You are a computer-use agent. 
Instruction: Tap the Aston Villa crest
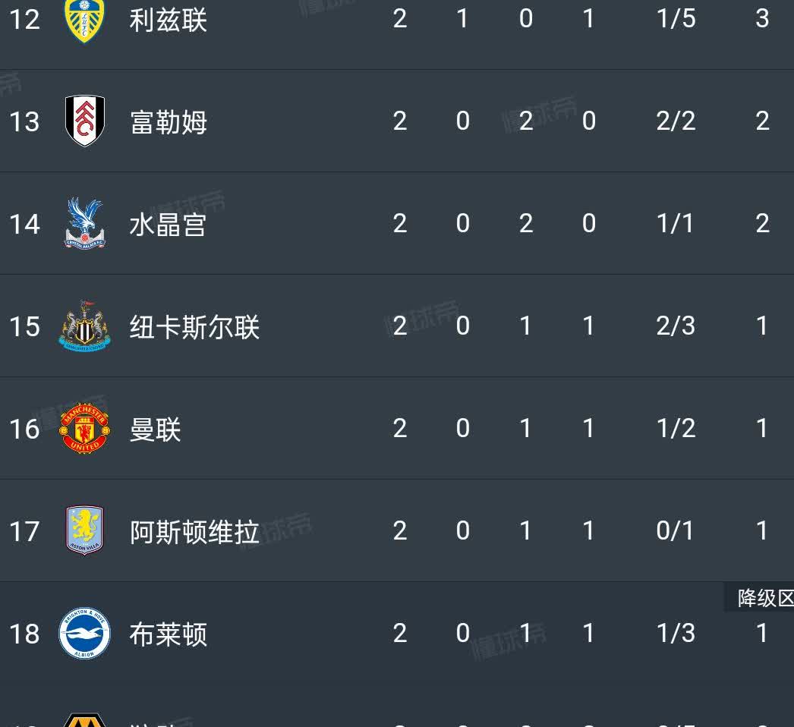click(84, 530)
